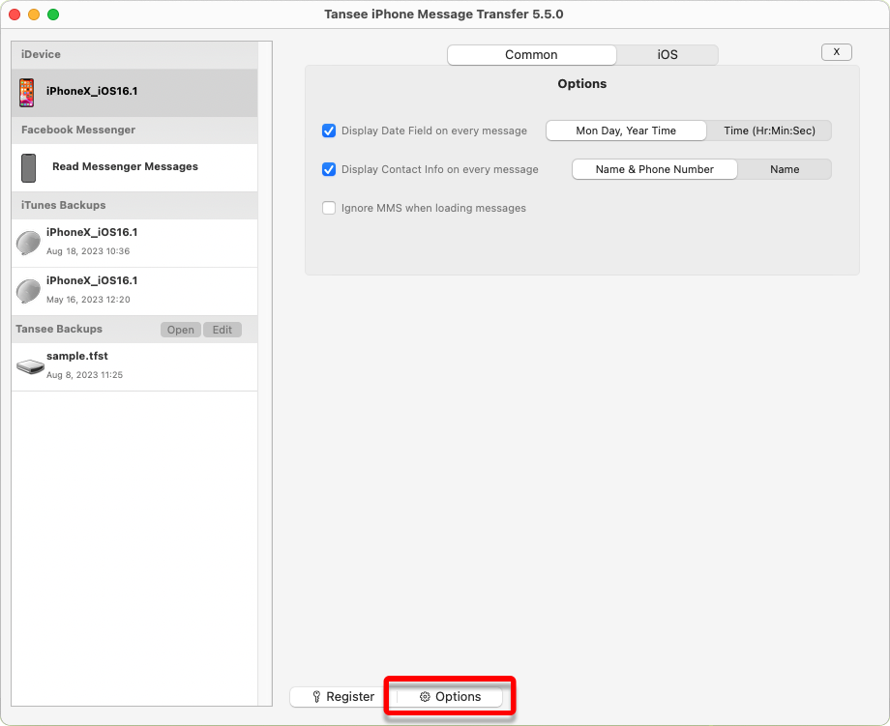The width and height of the screenshot is (890, 726).
Task: Click the iTunes Backups section header
Action: [134, 205]
